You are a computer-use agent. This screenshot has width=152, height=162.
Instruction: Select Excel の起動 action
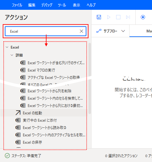click(x=32, y=113)
